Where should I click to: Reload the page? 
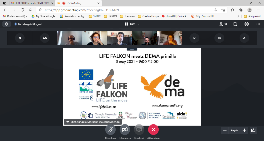22,10
